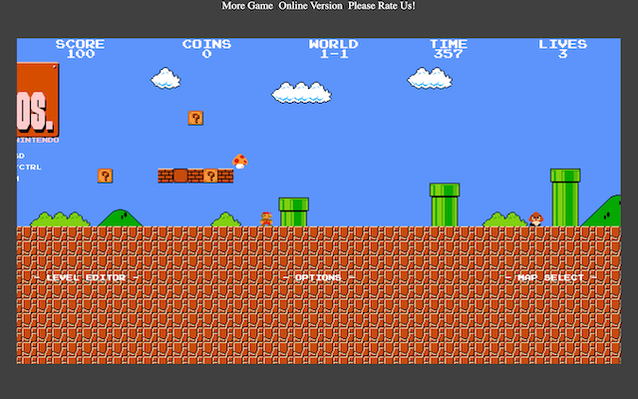Click the tallest green pipe below LIVES

(x=565, y=198)
